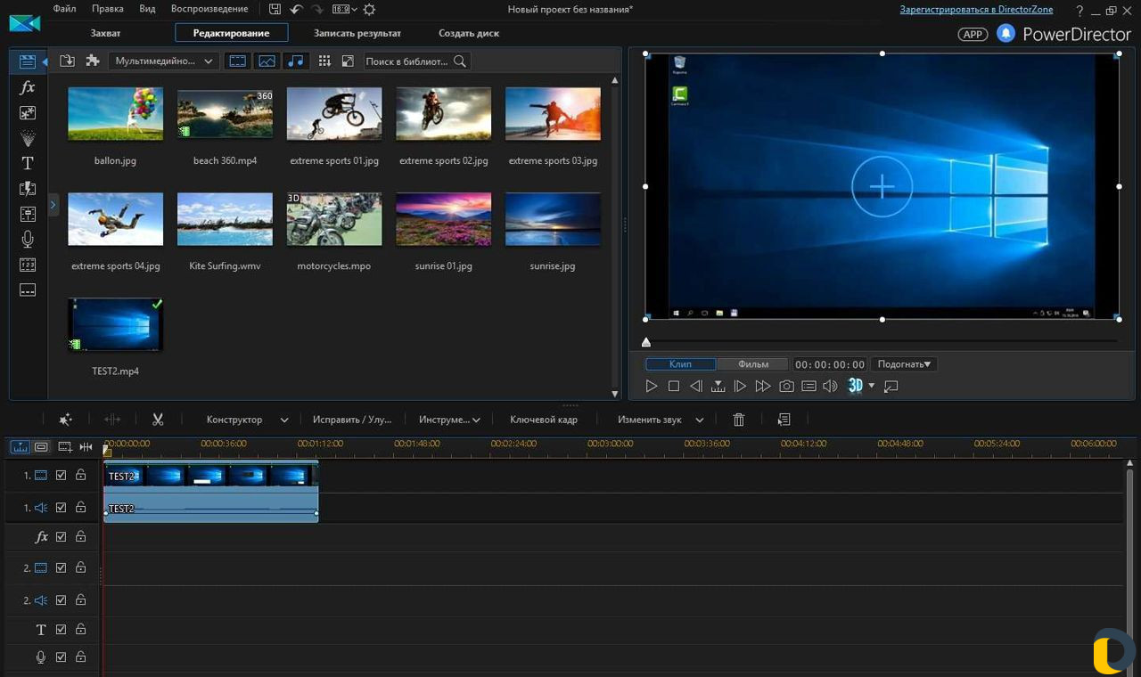1141x677 pixels.
Task: Click the Зарегистрироваться в DirectorZone link
Action: pos(976,10)
